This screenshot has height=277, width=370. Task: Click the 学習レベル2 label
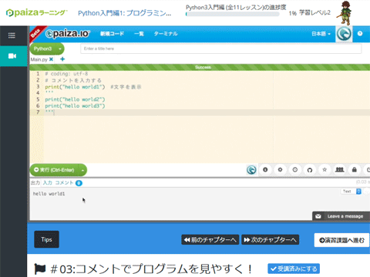click(x=314, y=13)
